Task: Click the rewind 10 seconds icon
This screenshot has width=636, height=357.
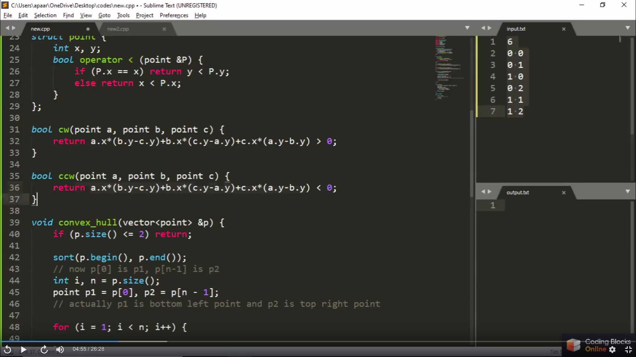Action: click(7, 349)
